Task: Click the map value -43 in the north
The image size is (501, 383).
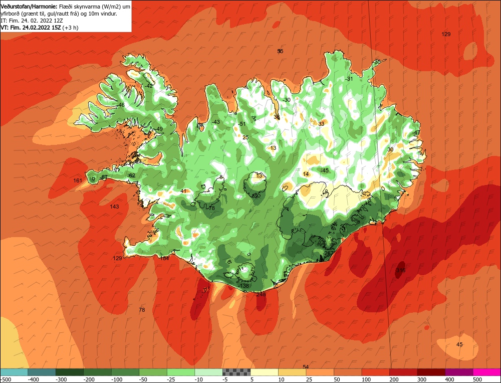Action: click(215, 122)
